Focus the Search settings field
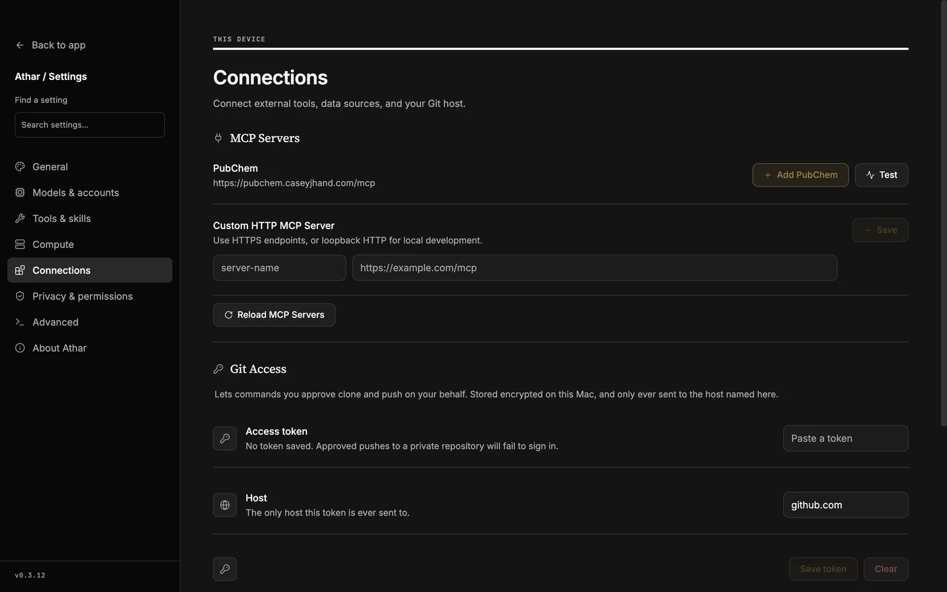 90,125
